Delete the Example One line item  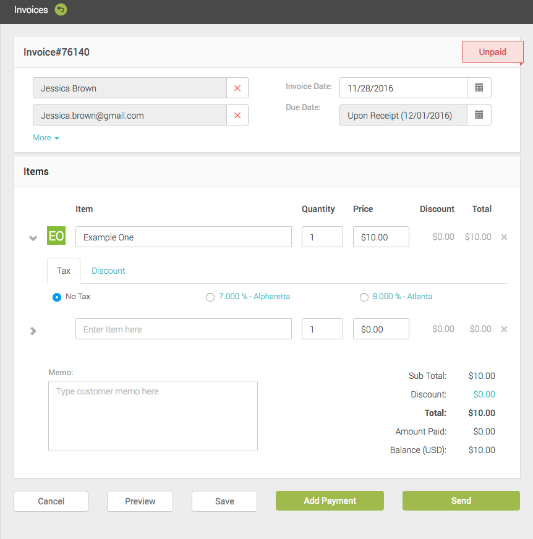coord(504,237)
